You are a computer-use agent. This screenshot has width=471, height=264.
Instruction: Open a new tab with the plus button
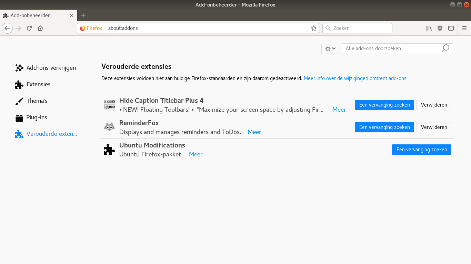pos(83,15)
